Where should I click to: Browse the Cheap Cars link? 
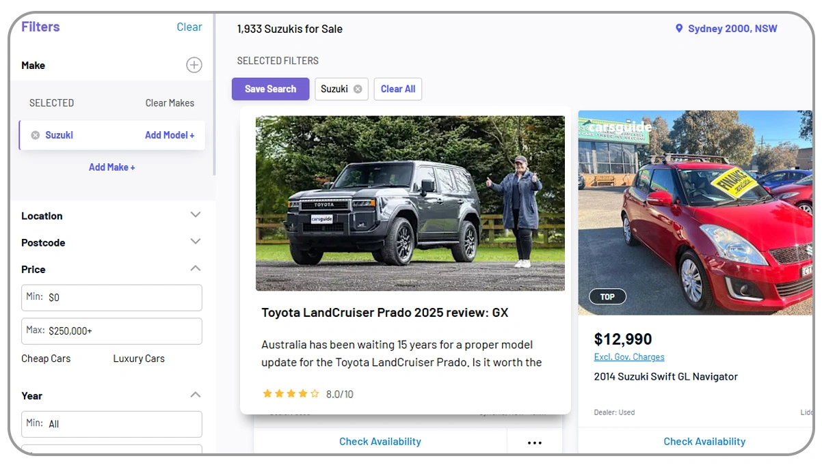pos(45,358)
